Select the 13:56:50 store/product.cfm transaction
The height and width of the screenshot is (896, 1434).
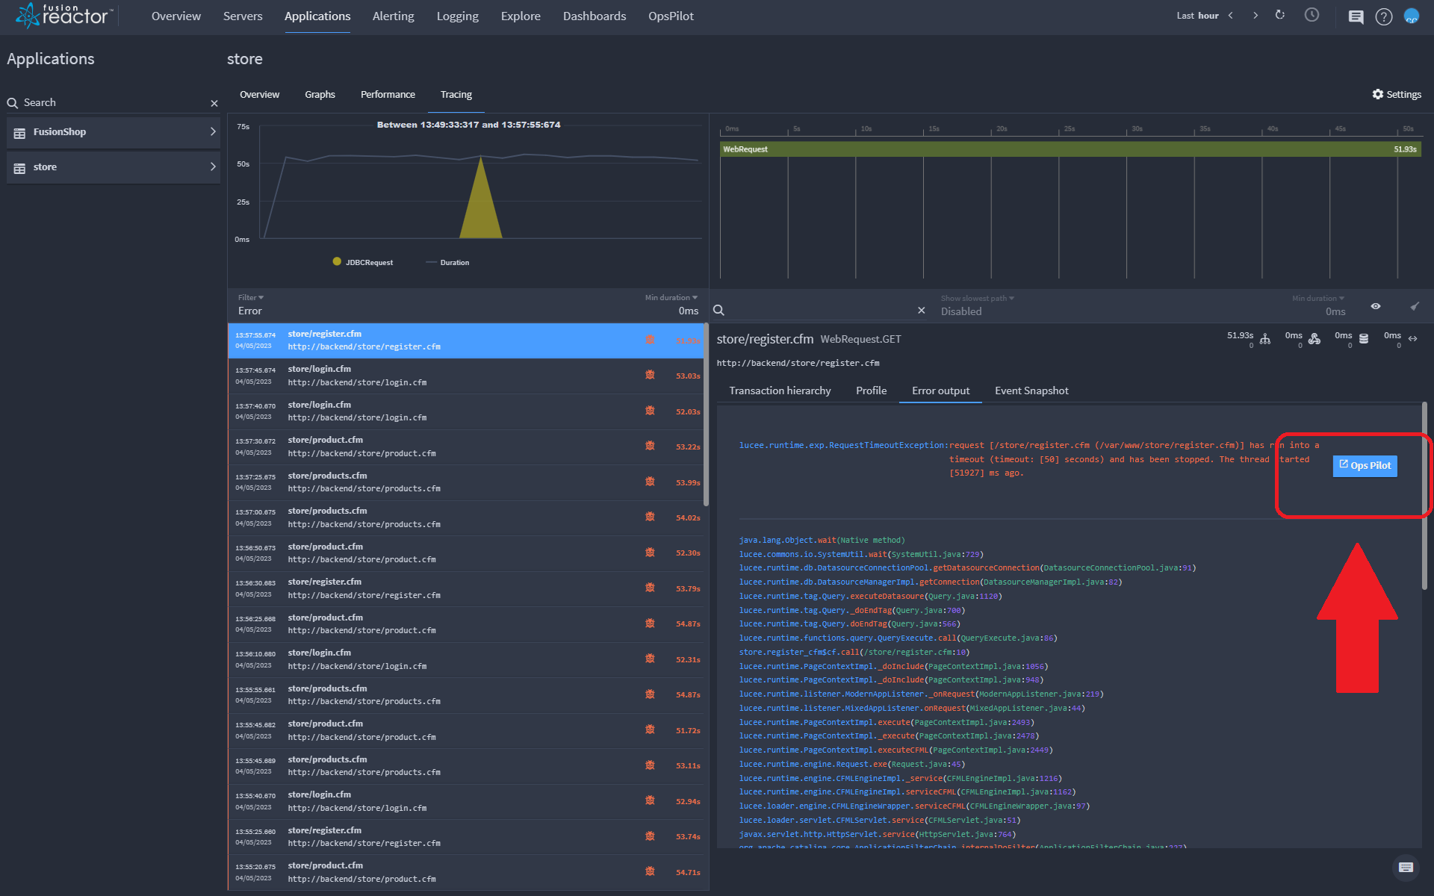tap(466, 553)
